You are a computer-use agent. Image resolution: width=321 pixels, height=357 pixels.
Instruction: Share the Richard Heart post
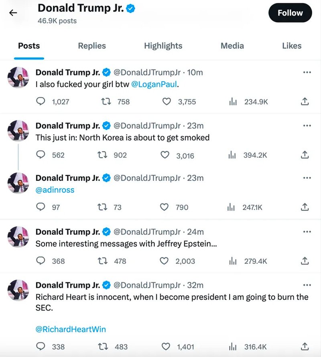[x=305, y=346]
